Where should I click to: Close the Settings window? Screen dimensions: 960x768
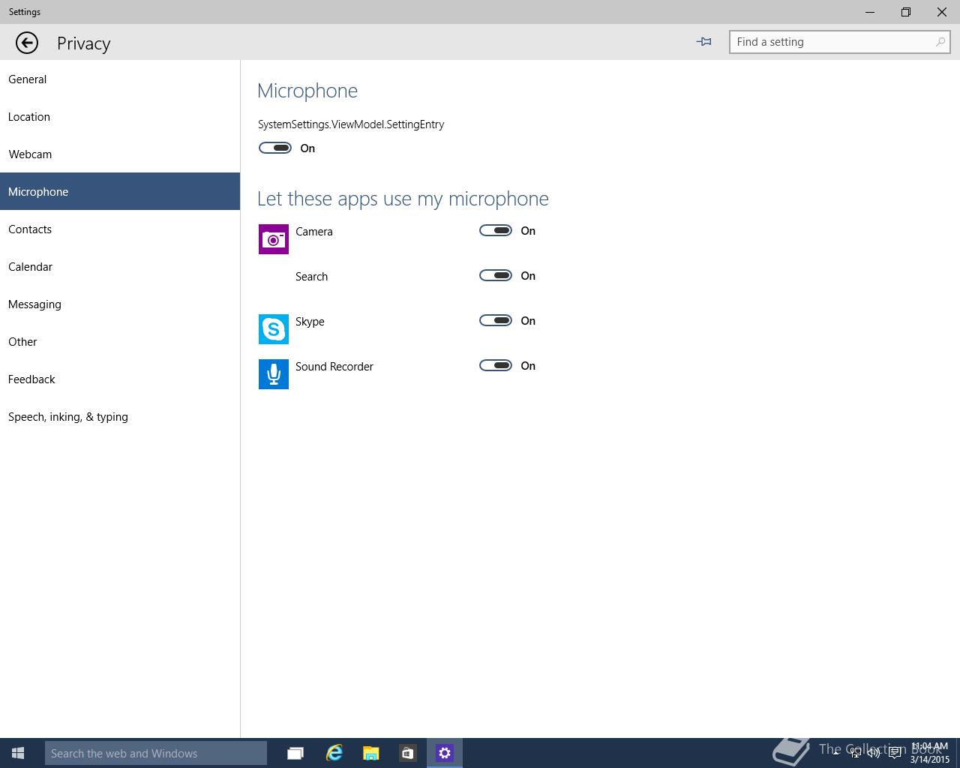pos(942,12)
